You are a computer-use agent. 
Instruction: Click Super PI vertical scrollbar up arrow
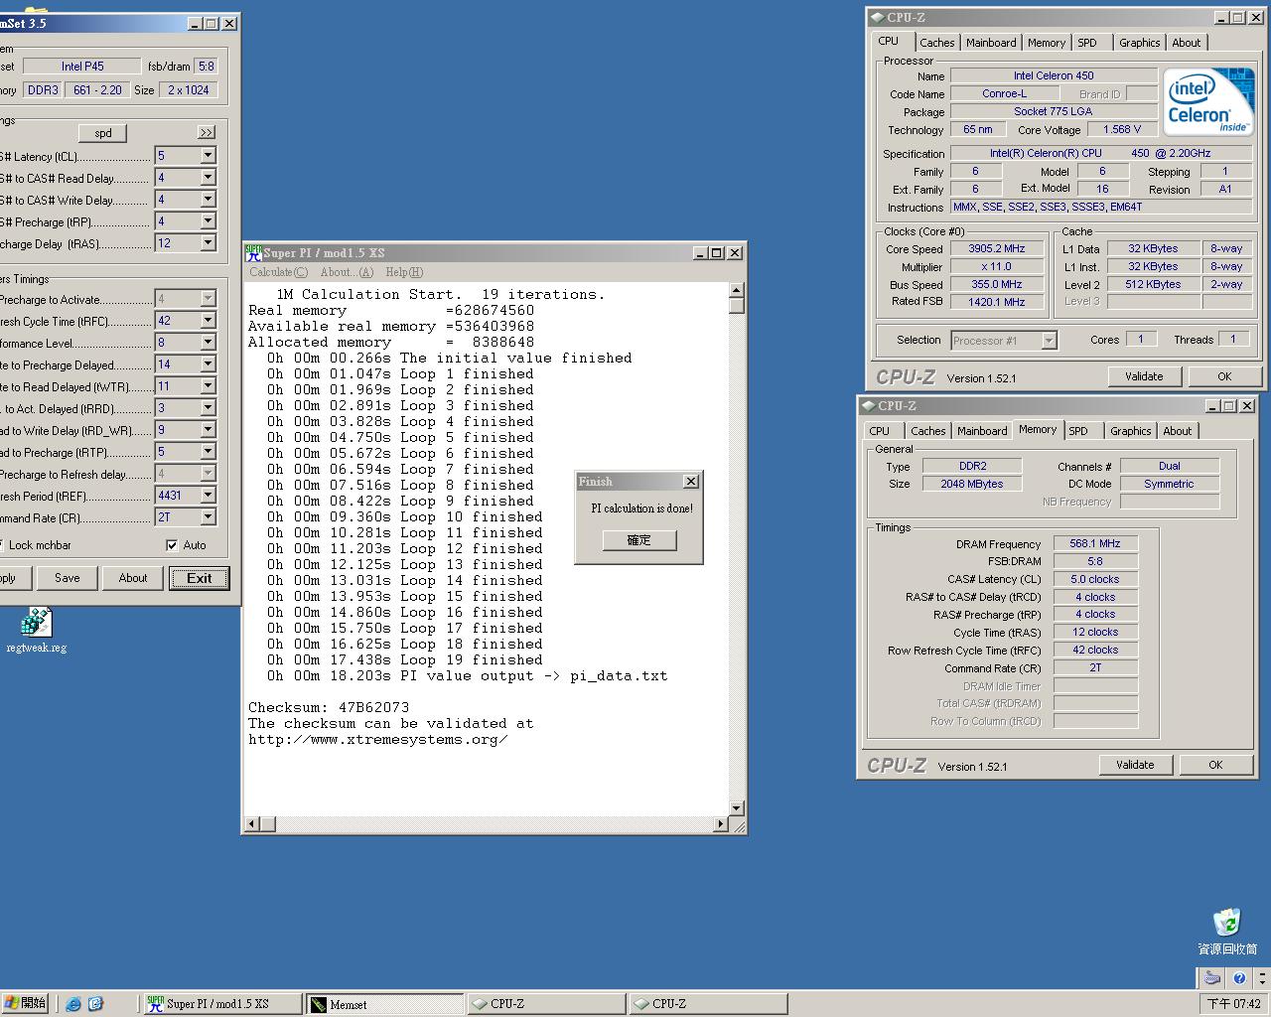coord(736,291)
